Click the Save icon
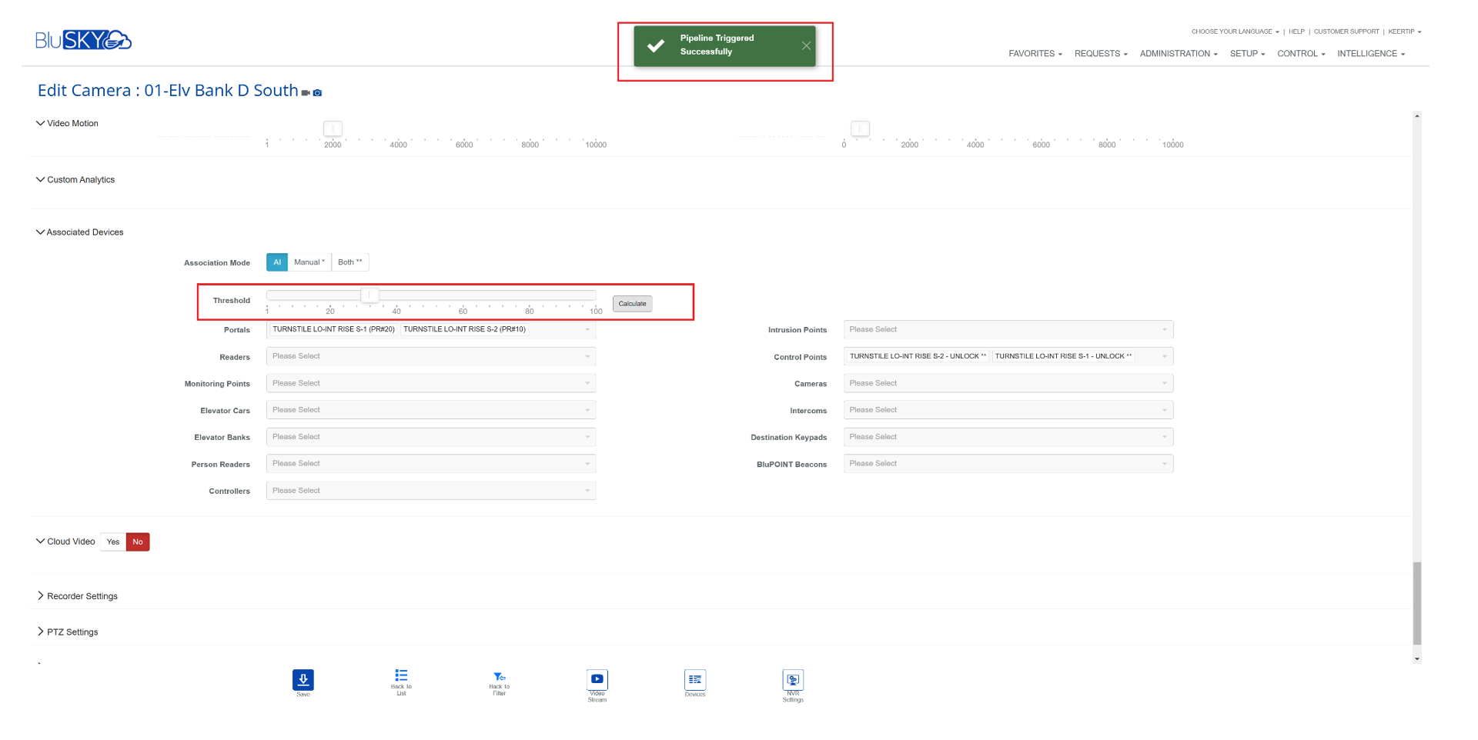Screen dimensions: 1478x740 [303, 680]
